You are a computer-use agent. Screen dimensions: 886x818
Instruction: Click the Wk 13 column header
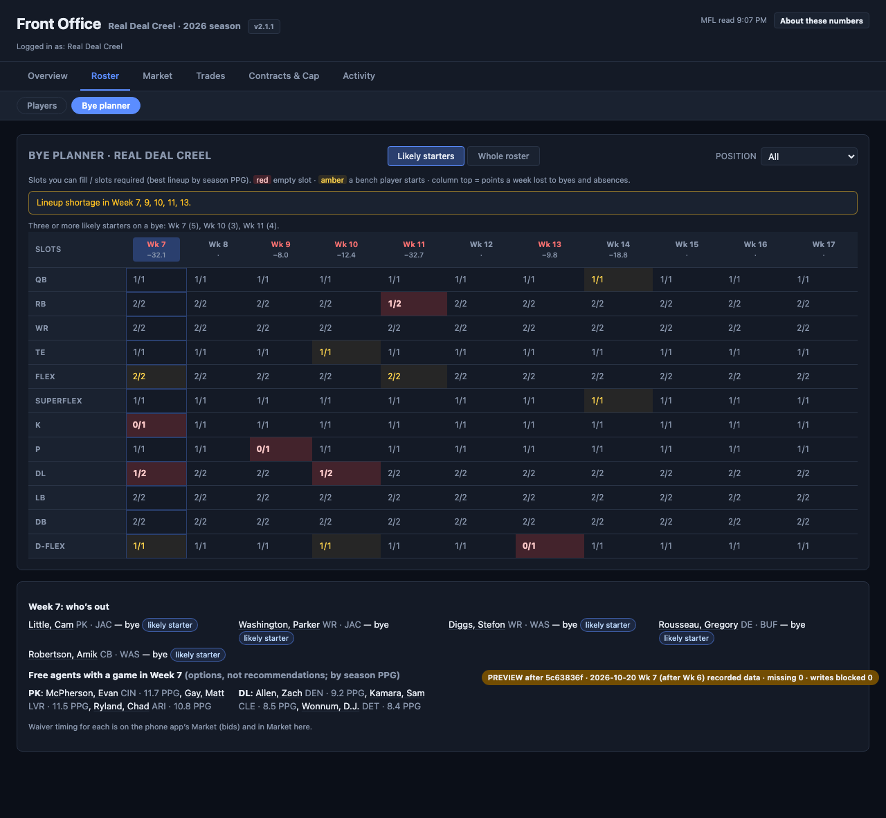pyautogui.click(x=551, y=249)
